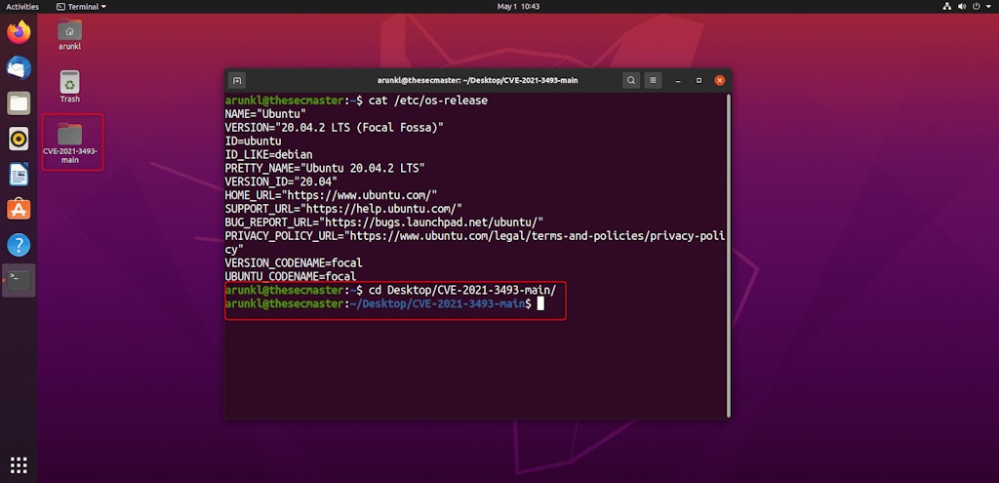Click the VERSION_ID="20.04" line
Image resolution: width=999 pixels, height=483 pixels.
coord(281,181)
